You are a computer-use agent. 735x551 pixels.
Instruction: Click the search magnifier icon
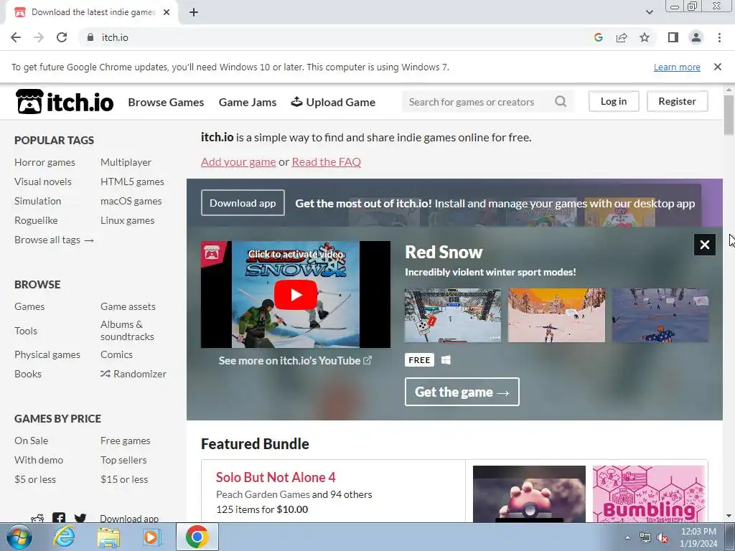click(x=561, y=101)
